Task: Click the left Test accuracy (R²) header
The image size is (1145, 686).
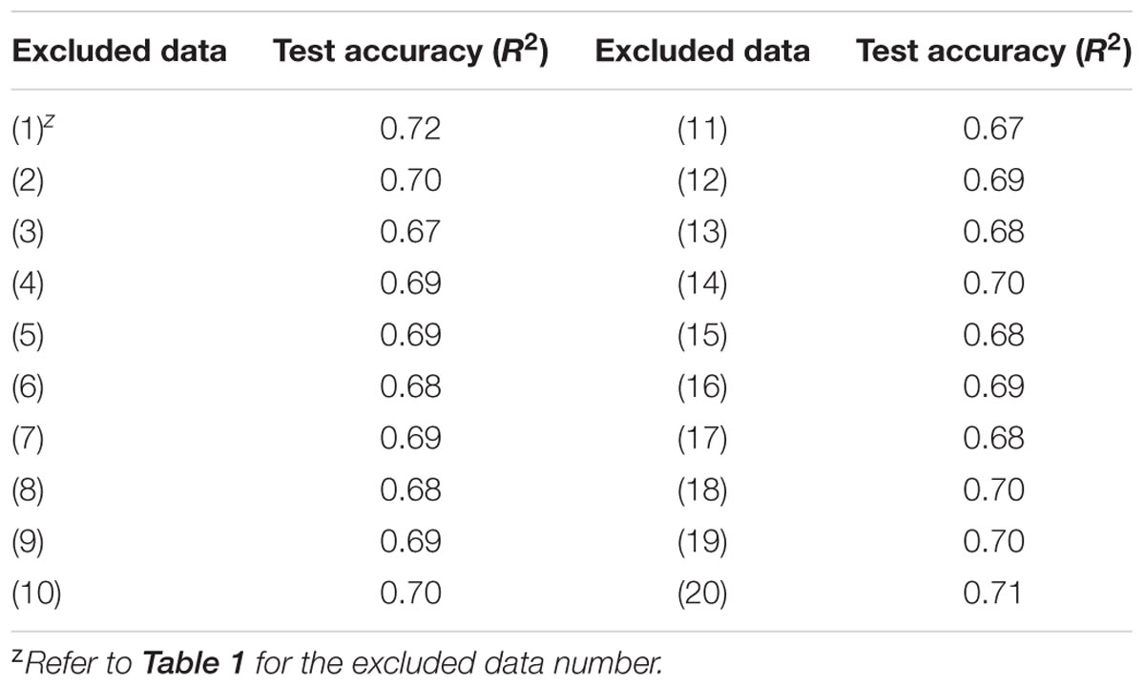Action: tap(410, 51)
